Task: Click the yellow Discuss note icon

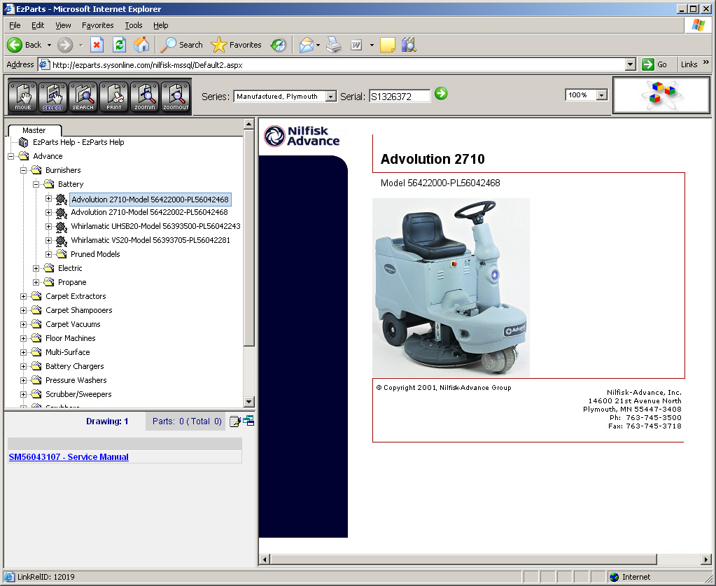Action: 387,45
